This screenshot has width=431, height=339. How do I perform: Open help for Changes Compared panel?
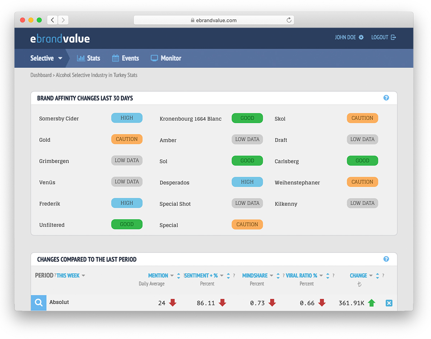[386, 259]
